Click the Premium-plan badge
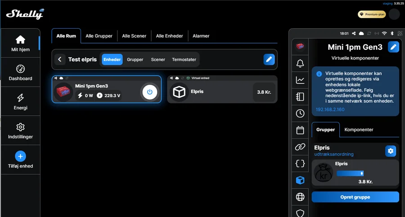This screenshot has width=405, height=217. click(x=372, y=14)
